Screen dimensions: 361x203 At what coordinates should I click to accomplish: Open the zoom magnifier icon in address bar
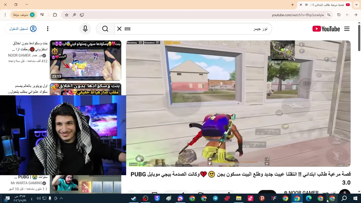click(74, 15)
